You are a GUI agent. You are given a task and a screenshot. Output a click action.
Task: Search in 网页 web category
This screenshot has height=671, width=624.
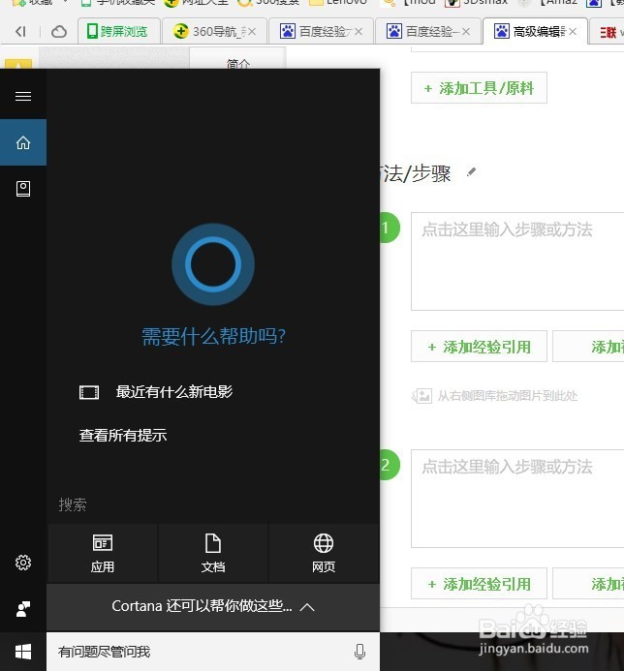324,553
